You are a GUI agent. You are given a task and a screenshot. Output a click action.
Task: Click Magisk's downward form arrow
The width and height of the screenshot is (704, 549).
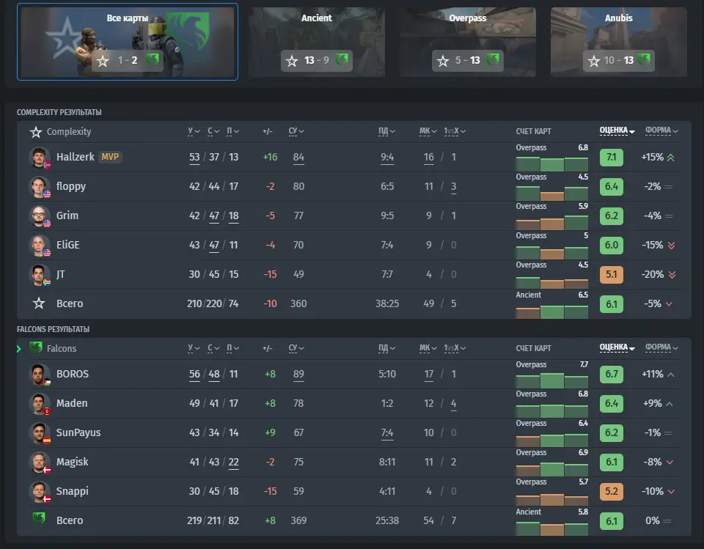pyautogui.click(x=670, y=463)
